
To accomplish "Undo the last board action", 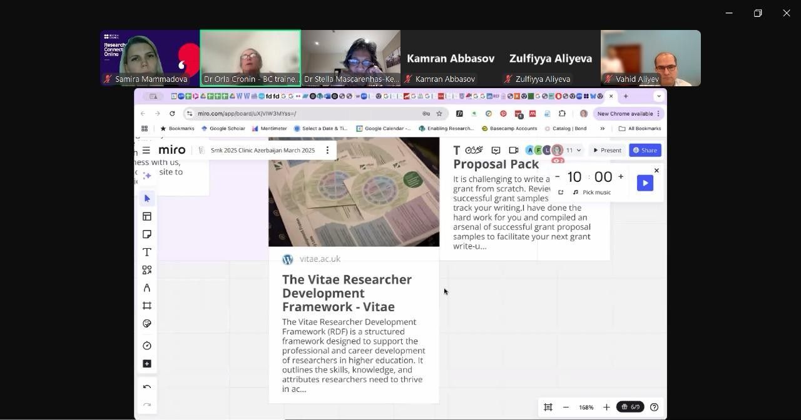I will (147, 387).
